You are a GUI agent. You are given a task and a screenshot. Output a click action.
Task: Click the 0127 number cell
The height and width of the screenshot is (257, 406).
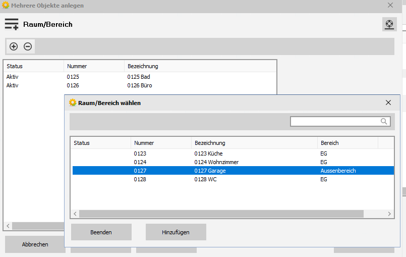140,171
